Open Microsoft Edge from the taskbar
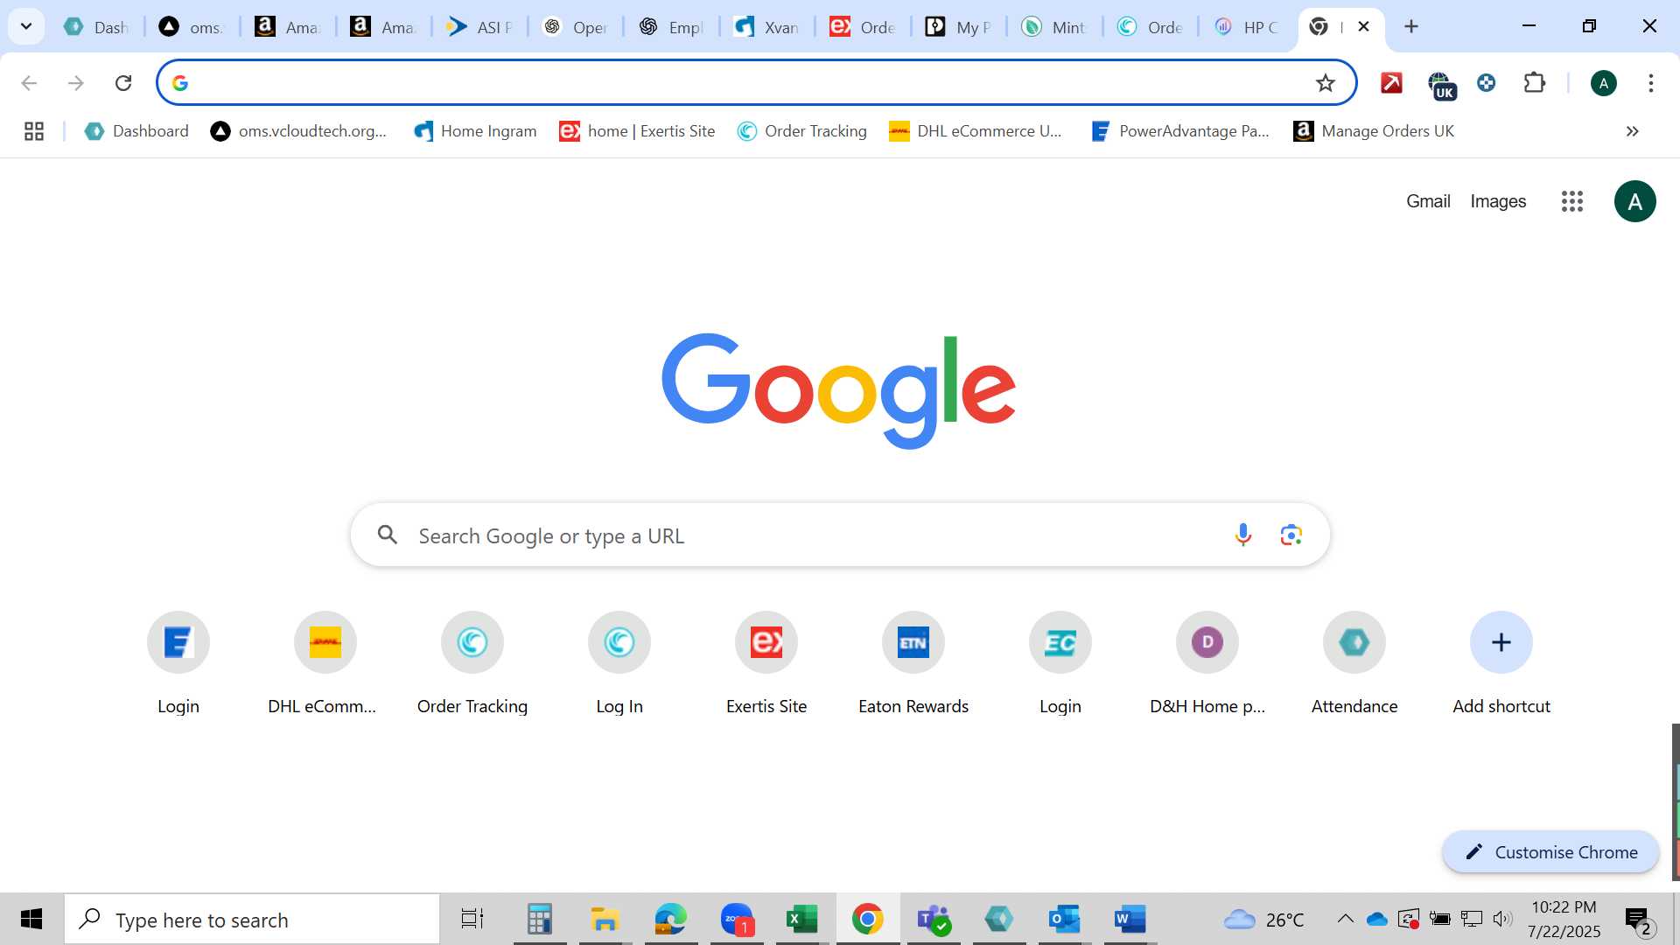This screenshot has height=945, width=1680. 670,920
